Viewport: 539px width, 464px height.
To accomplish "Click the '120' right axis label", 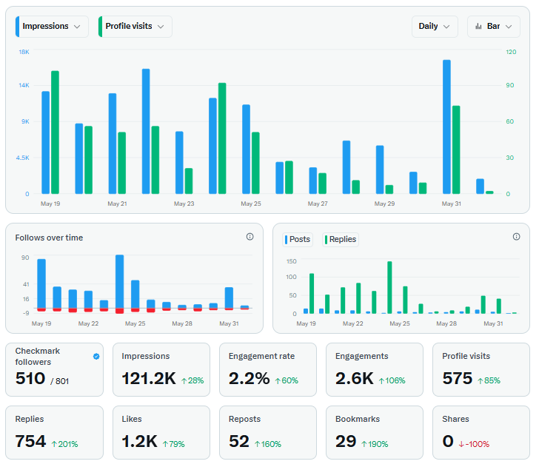I will (511, 52).
